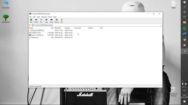Select the 7z1900 (1).exe file
This screenshot has height=105, width=188.
click(36, 33)
